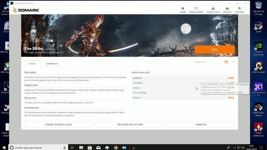Open the OPTIONS settings
This screenshot has width=267, height=150.
point(239,10)
